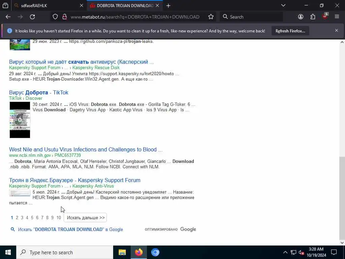Go to results page 8
Screen dimensions: 345x259
coord(47,218)
